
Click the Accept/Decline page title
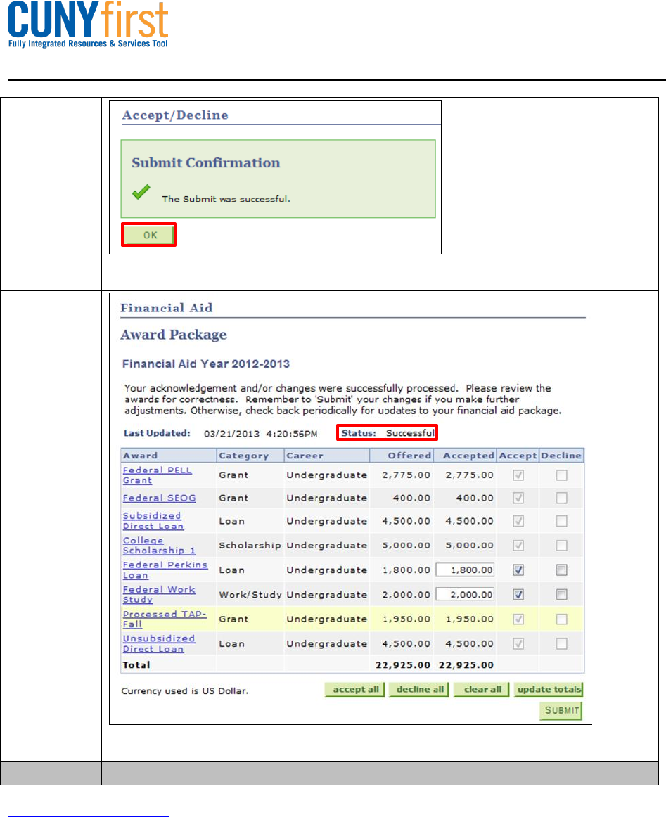175,115
